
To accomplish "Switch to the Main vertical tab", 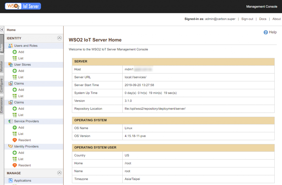I will pos(2,43).
